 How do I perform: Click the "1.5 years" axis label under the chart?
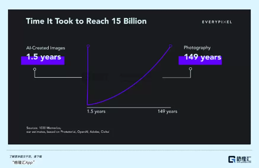[96, 112]
